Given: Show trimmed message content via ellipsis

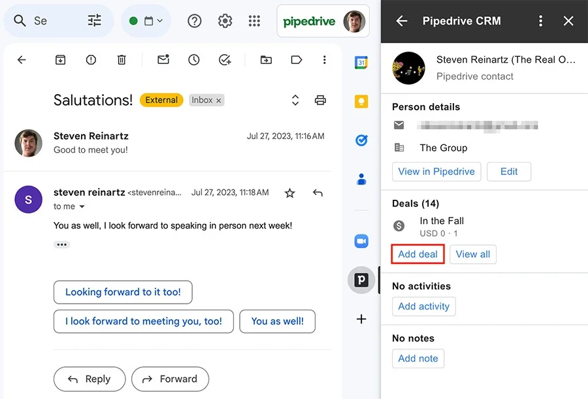Looking at the screenshot, I should click(61, 244).
